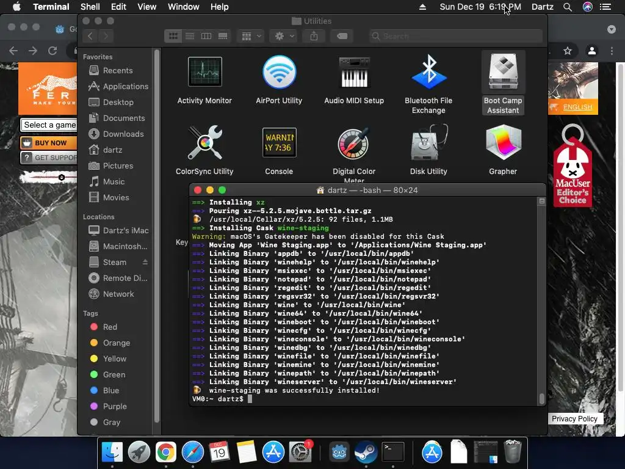The height and width of the screenshot is (469, 625).
Task: Open Bluetooth File Exchange icon
Action: coord(428,72)
